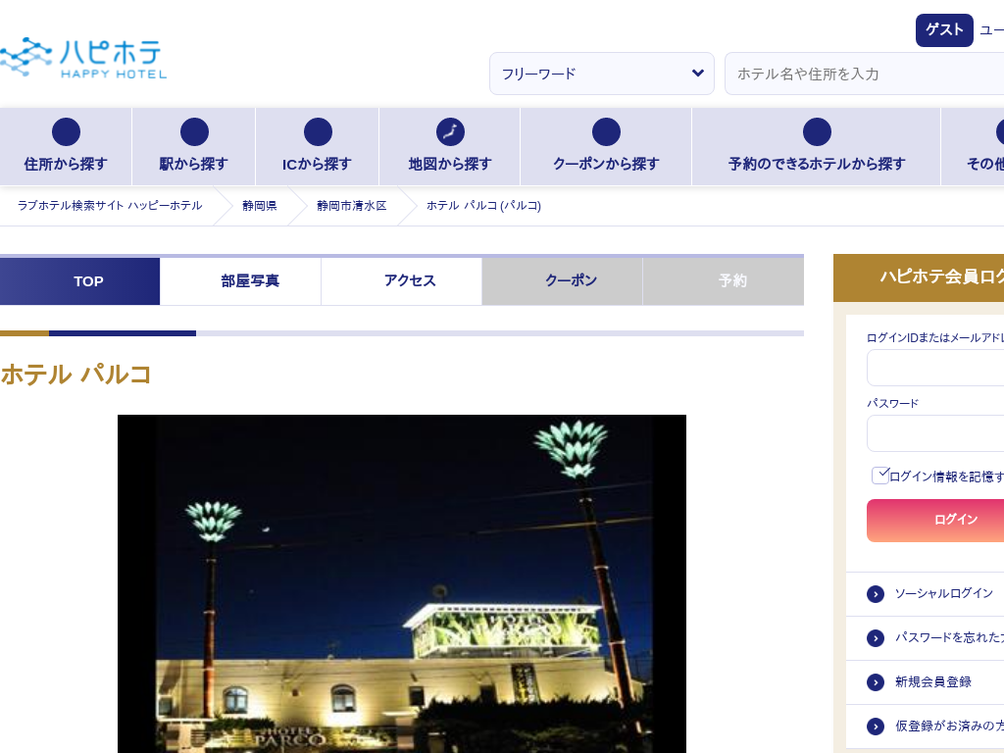This screenshot has width=1004, height=753.
Task: Click arrow icon beside 新規会員登録
Action: click(876, 682)
